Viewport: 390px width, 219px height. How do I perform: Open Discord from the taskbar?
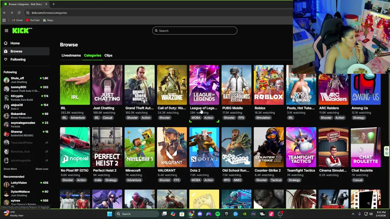point(200,214)
